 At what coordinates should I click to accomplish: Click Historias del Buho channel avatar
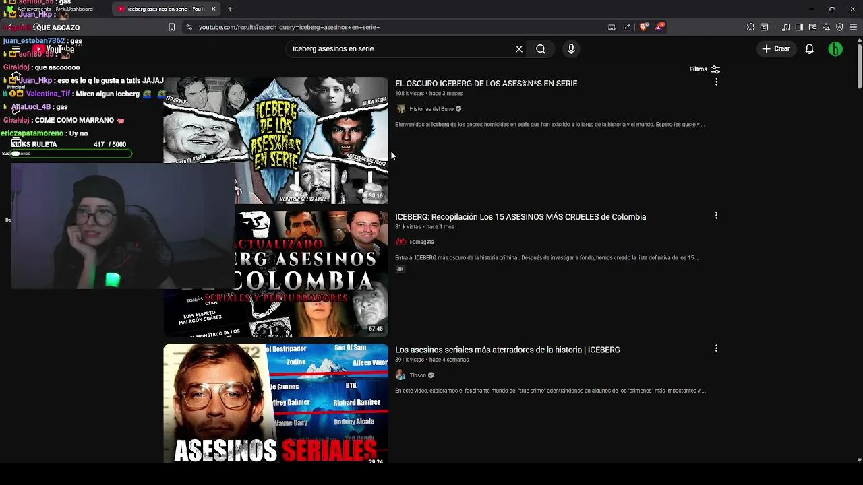(x=400, y=109)
